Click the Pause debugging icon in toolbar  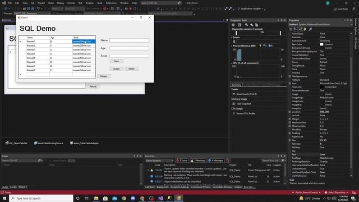click(x=126, y=9)
